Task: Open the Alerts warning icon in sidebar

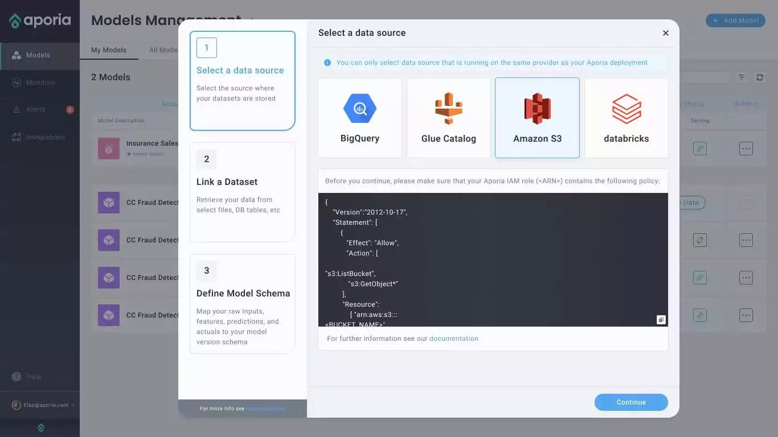Action: [x=16, y=109]
